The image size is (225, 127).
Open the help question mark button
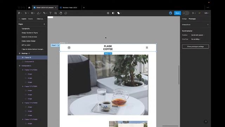coord(206,122)
